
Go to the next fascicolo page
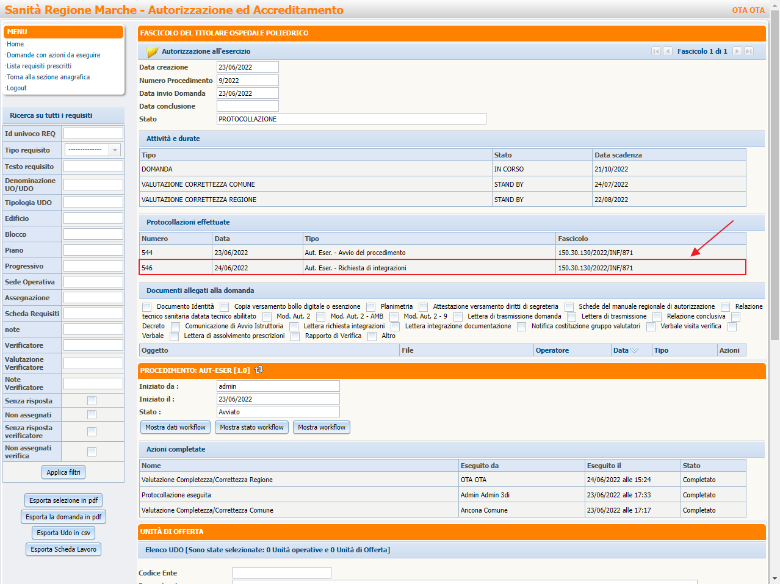(x=737, y=51)
